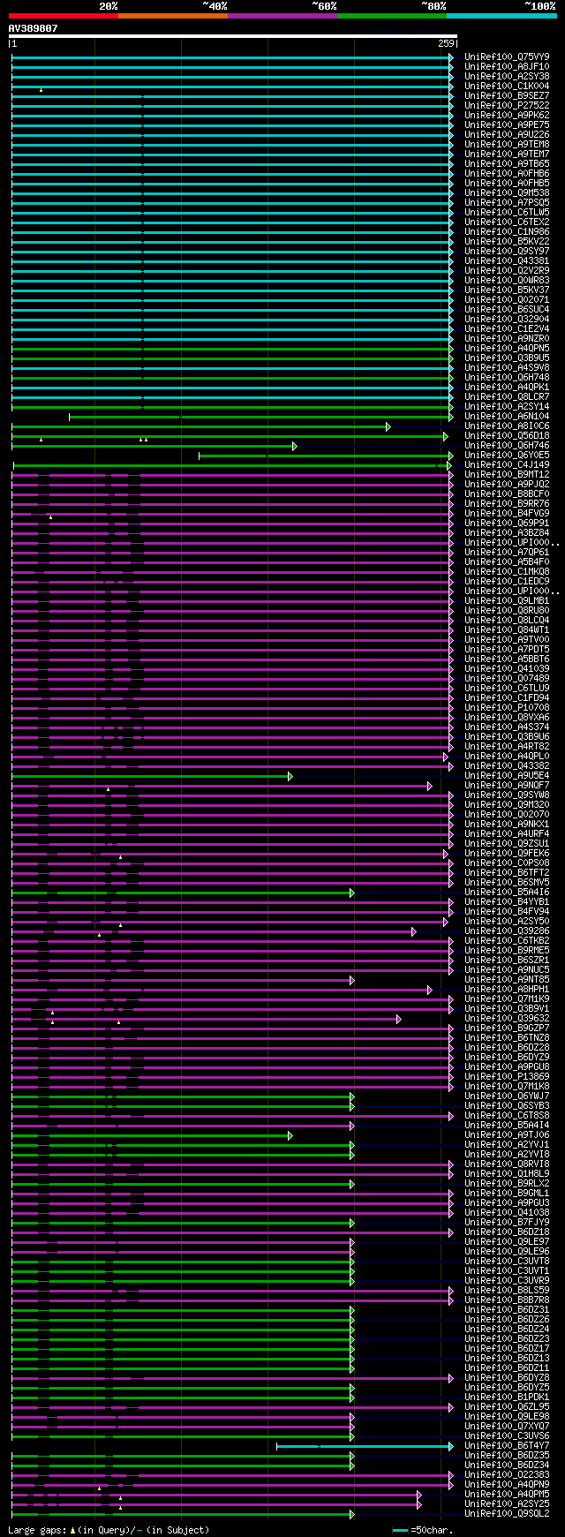Click the UniRef100_Q39632 label

point(507,1018)
